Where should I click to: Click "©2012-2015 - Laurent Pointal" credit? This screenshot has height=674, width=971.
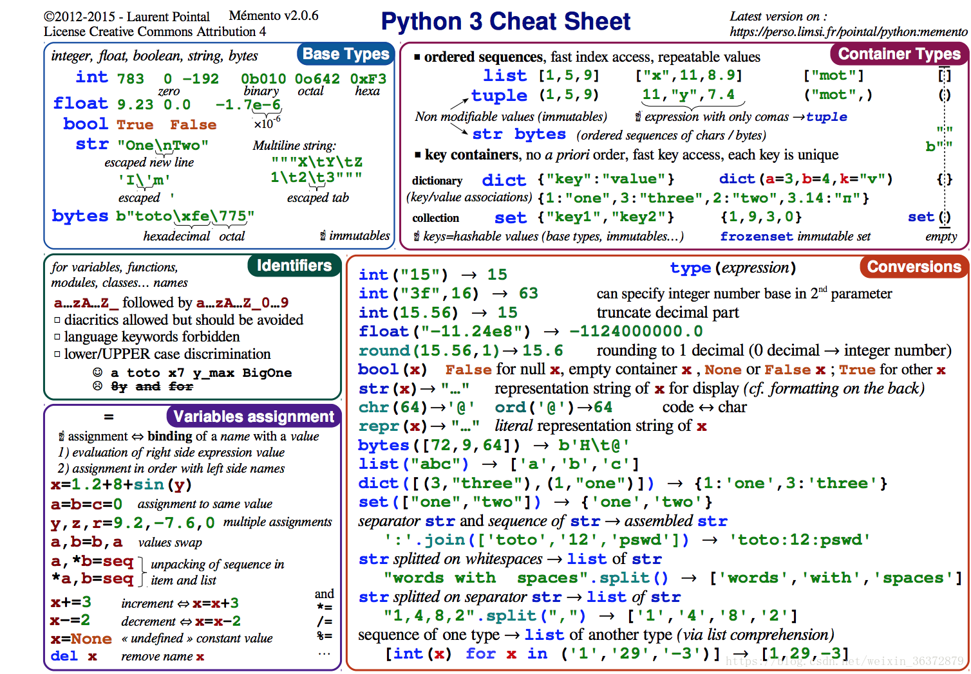[127, 17]
